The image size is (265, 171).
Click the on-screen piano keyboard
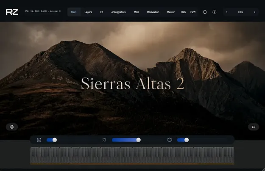[x=132, y=155]
